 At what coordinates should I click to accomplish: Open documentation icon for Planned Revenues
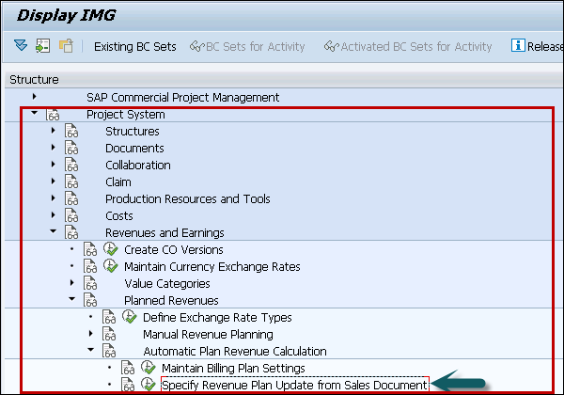pyautogui.click(x=90, y=300)
